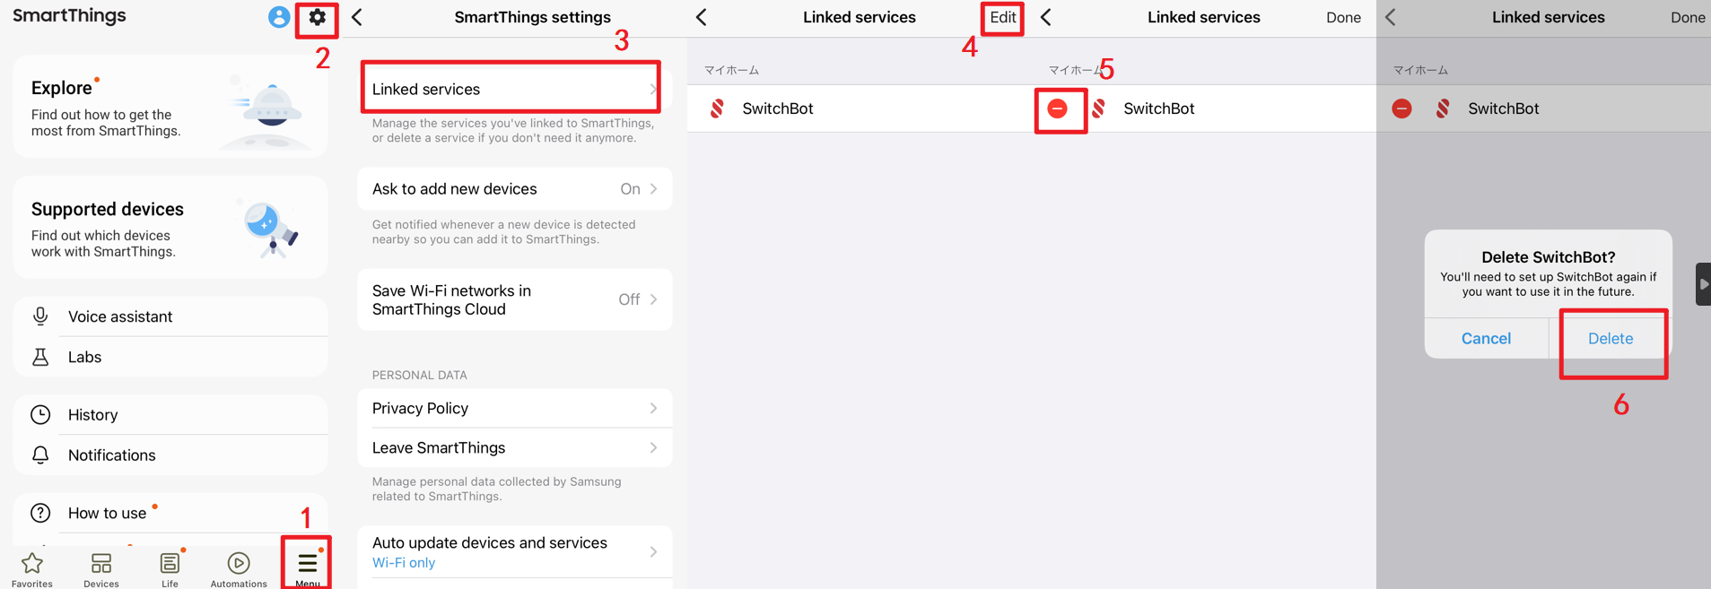This screenshot has width=1711, height=589.
Task: Open the Ask to add new devices setting
Action: pyautogui.click(x=514, y=188)
